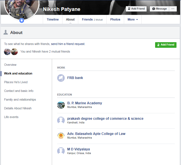
Task: Open the Friends tab
Action: point(92,19)
